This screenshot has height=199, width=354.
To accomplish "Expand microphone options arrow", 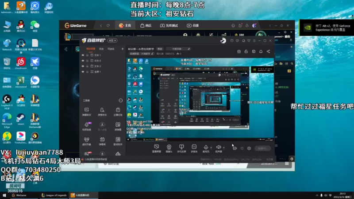I will click(x=211, y=148).
